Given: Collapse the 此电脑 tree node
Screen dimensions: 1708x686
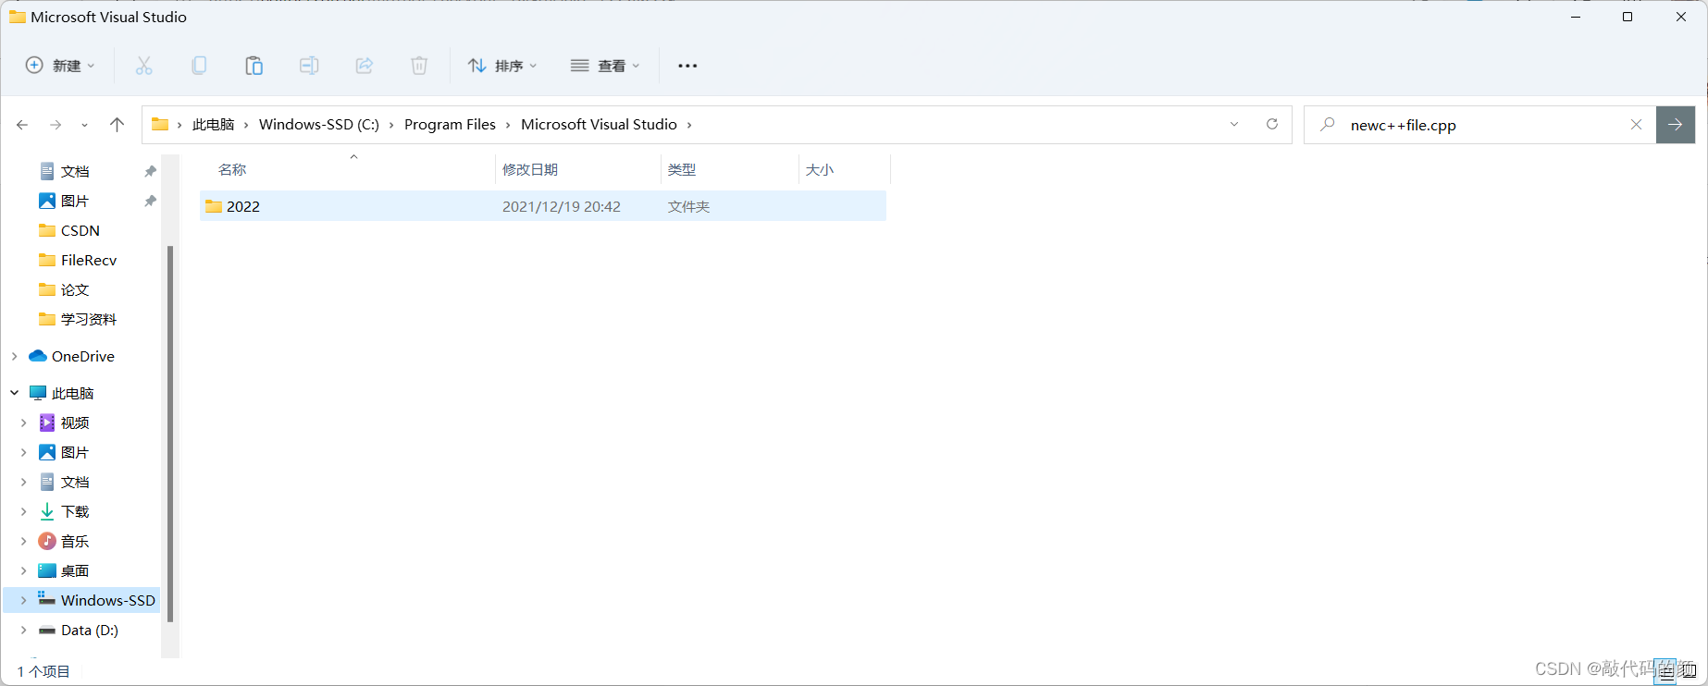Looking at the screenshot, I should pyautogui.click(x=14, y=393).
